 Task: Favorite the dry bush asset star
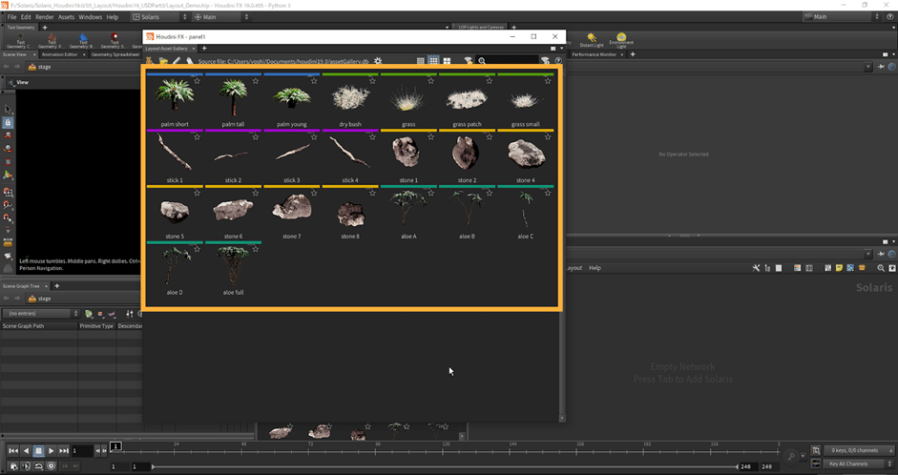point(372,81)
